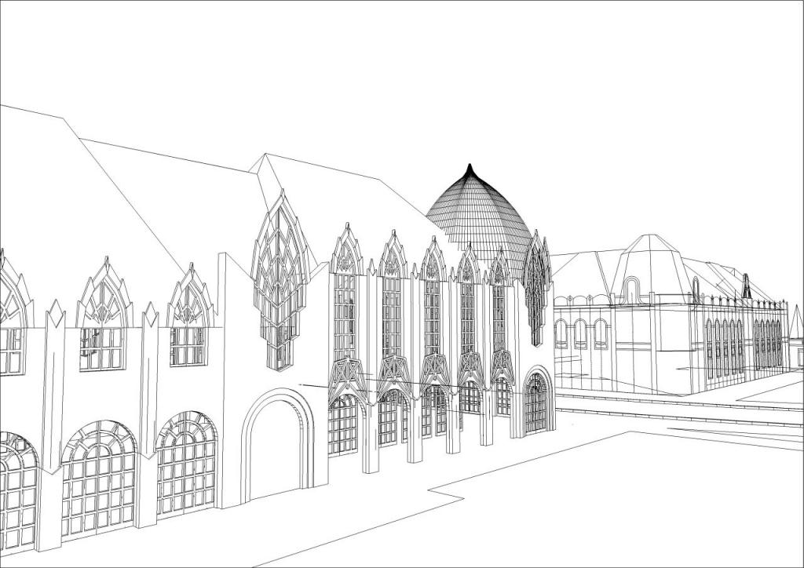The image size is (804, 568).
Task: Click the arched windows on the distant building's left wing
Action: point(581,333)
